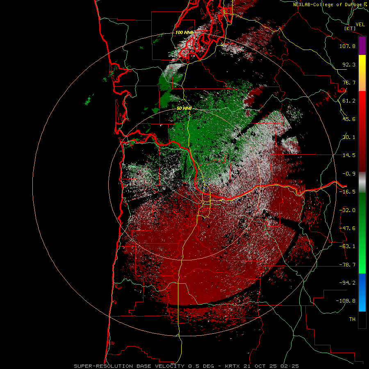Select the 30.1 value on velocity scale
The width and height of the screenshot is (369, 369).
tap(349, 137)
